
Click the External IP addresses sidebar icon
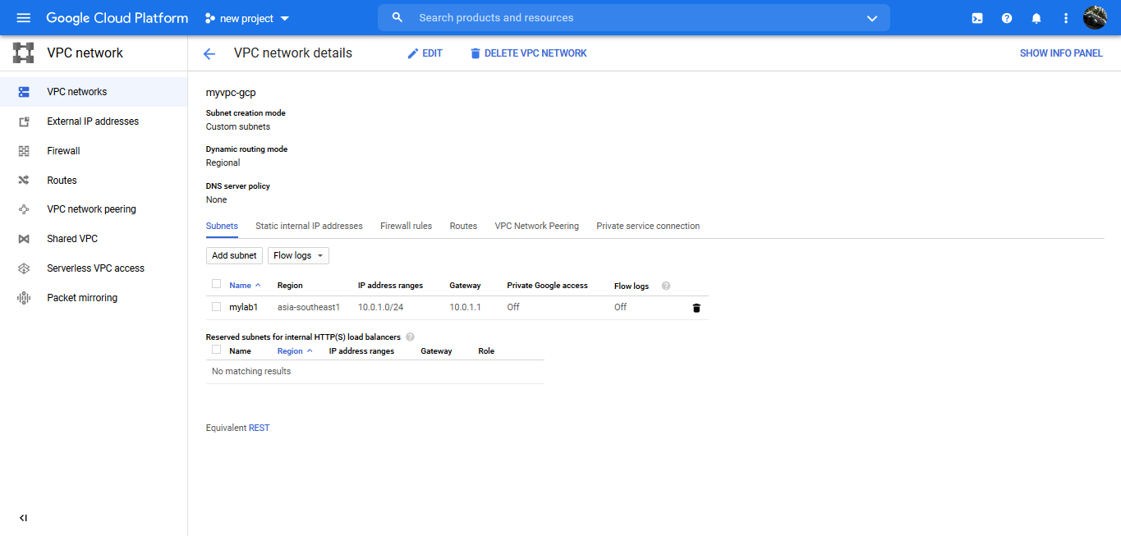point(24,121)
